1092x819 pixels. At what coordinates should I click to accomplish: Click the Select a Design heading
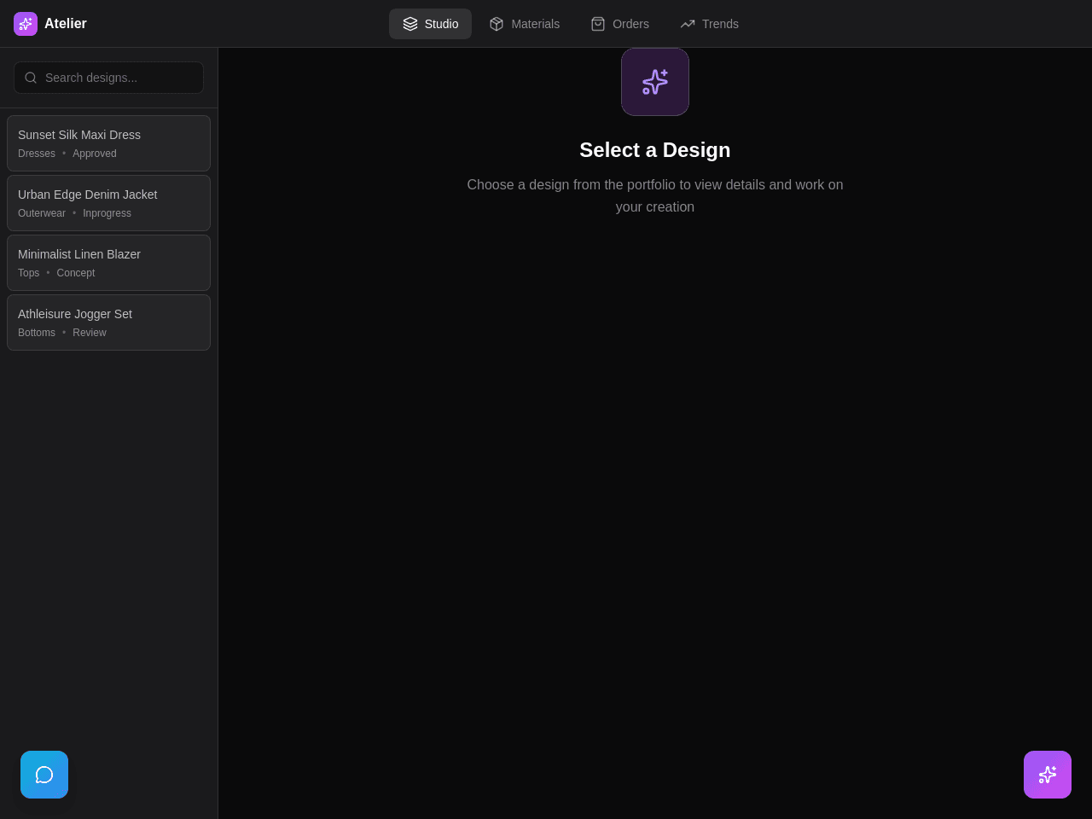[655, 150]
